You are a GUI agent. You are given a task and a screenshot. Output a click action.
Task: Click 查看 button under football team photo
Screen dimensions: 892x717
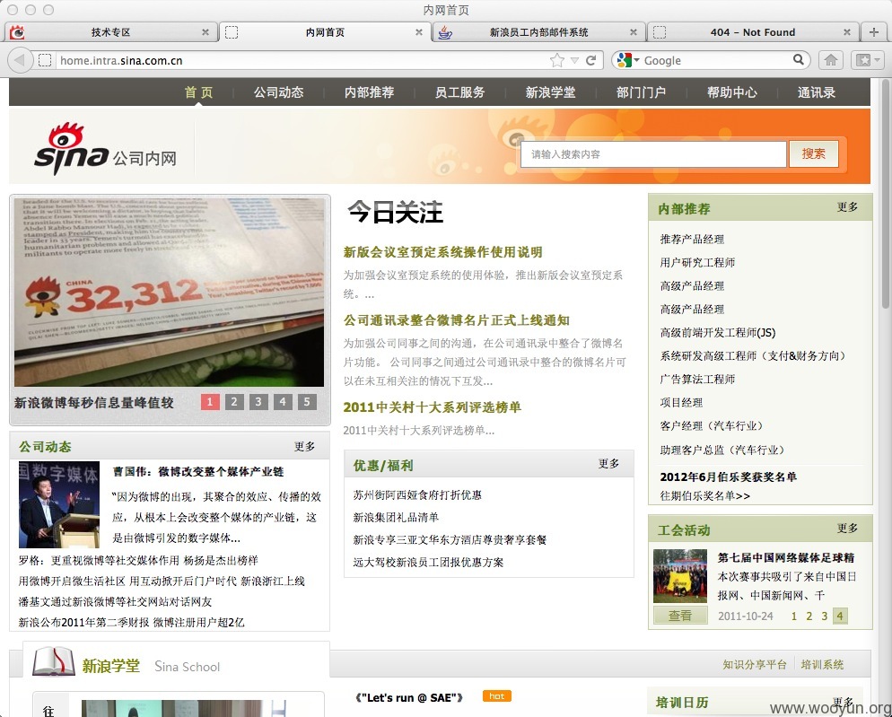[680, 615]
